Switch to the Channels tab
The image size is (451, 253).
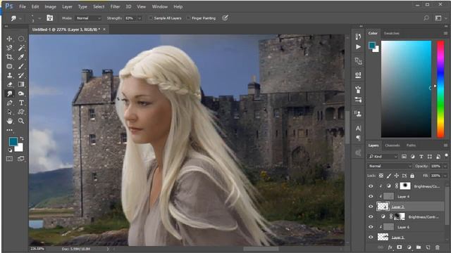click(393, 145)
